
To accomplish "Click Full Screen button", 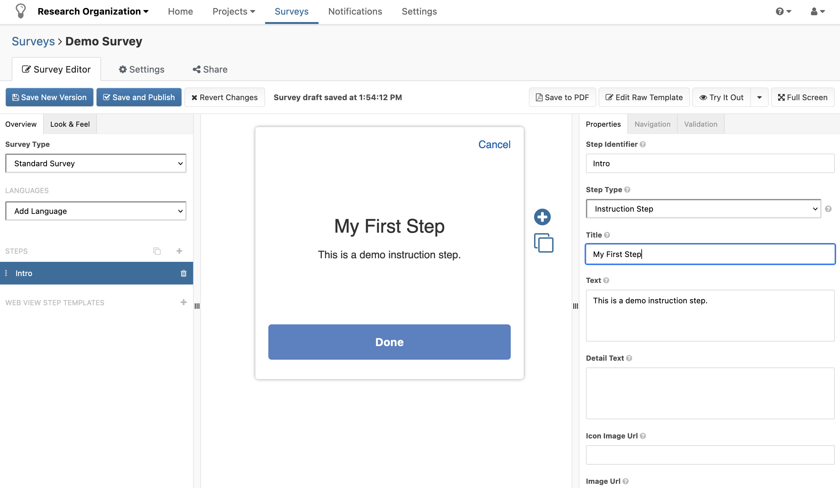I will 802,97.
